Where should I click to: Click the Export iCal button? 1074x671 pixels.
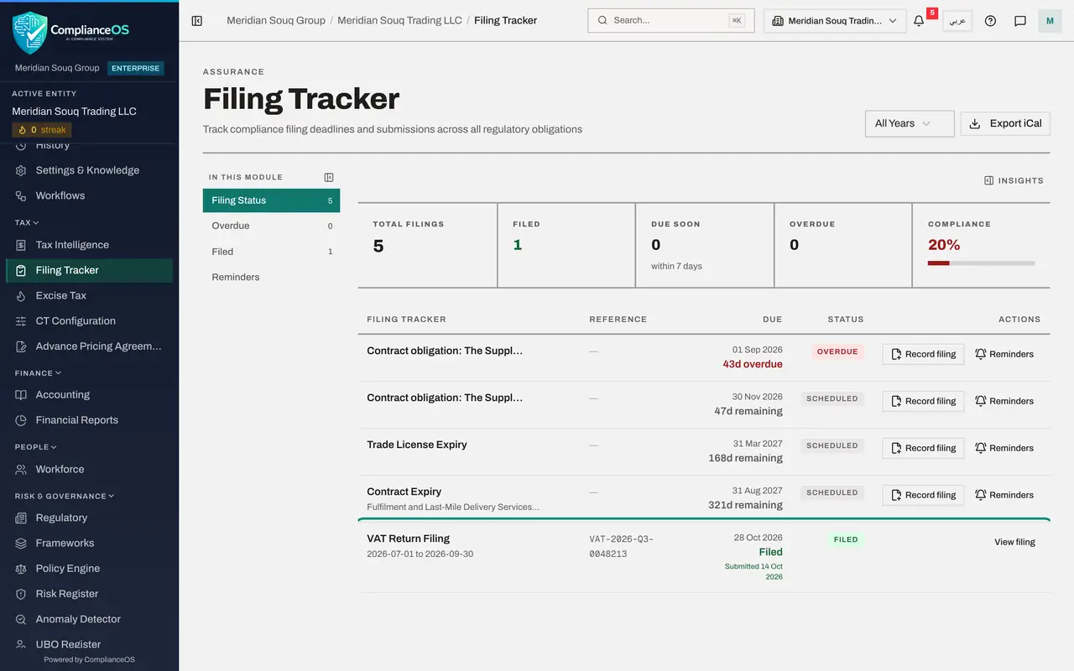[1005, 123]
